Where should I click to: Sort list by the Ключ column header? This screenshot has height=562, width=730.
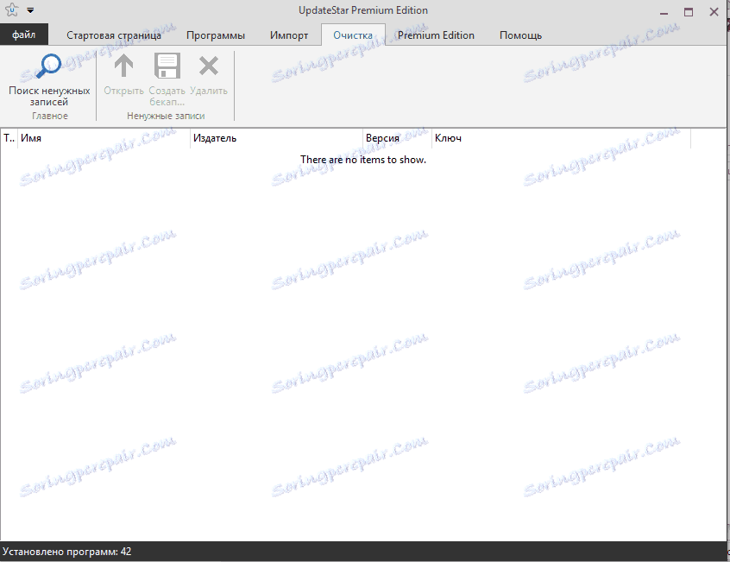click(x=561, y=138)
